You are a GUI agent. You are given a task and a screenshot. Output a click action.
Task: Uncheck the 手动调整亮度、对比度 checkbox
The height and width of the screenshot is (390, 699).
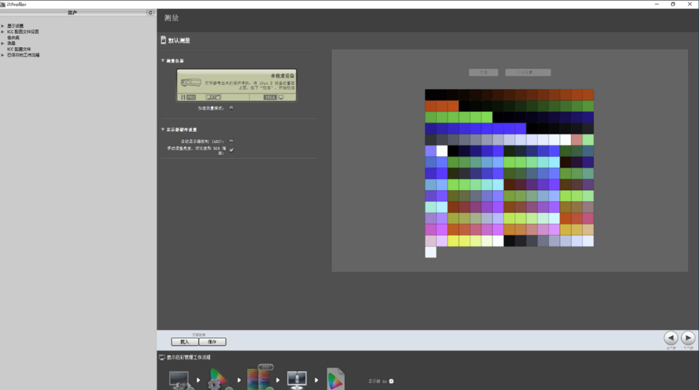tap(231, 150)
